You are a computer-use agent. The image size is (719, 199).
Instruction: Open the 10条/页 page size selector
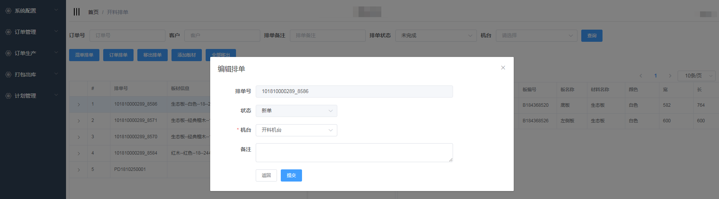click(696, 76)
